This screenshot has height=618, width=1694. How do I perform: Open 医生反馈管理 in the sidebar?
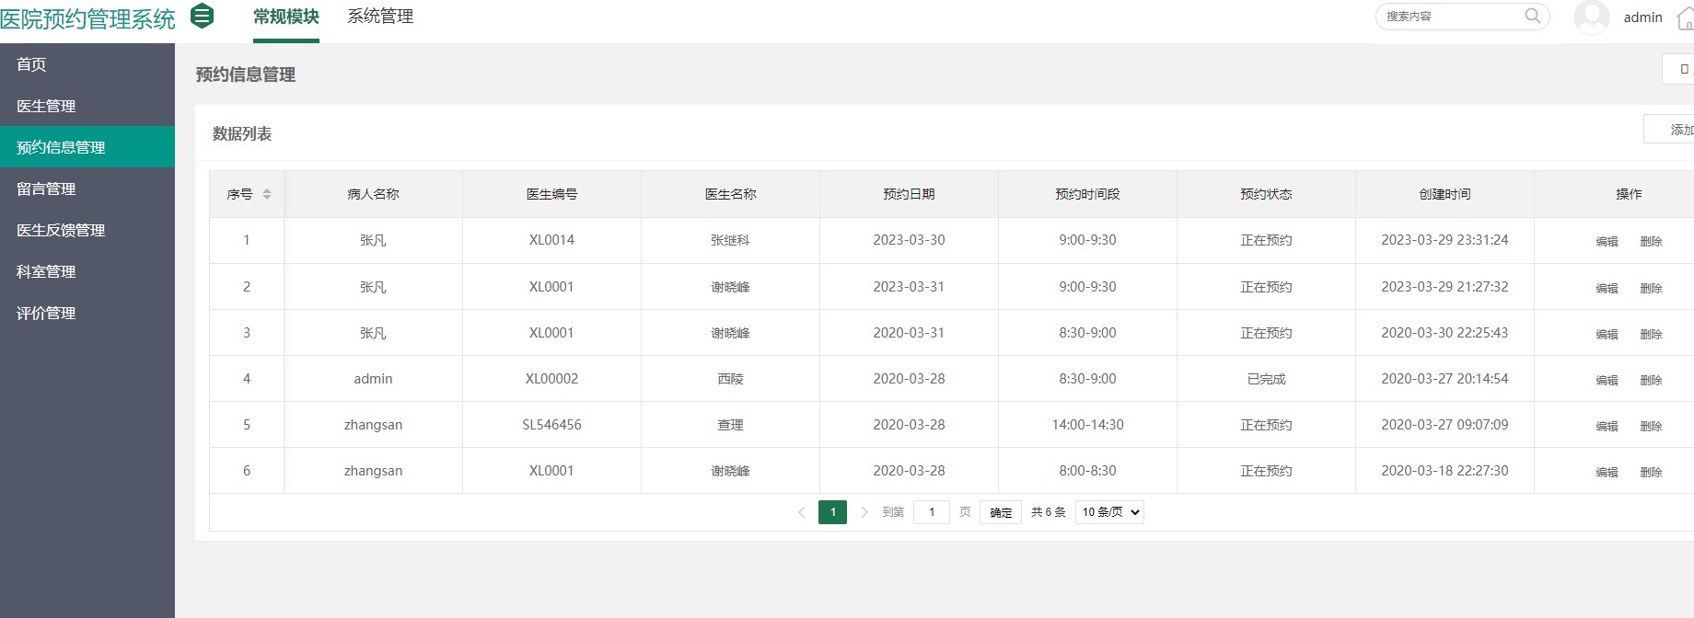click(87, 230)
